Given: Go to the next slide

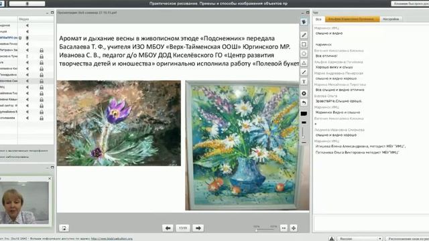Looking at the screenshot, I should click(x=198, y=228).
